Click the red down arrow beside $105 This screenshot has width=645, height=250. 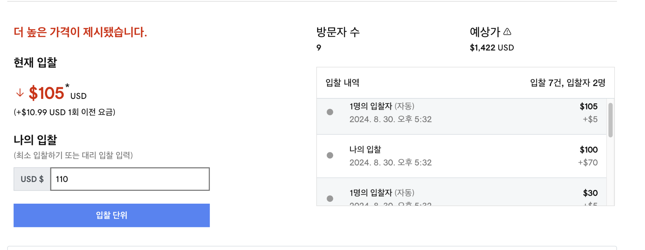[20, 93]
